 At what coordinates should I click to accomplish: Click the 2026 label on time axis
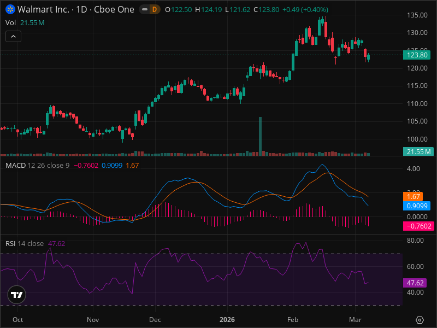(227, 320)
